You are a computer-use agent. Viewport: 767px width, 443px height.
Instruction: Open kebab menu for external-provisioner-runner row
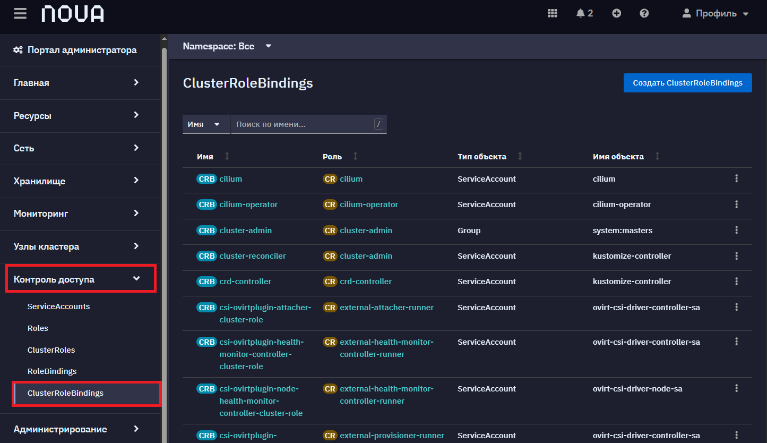click(736, 435)
